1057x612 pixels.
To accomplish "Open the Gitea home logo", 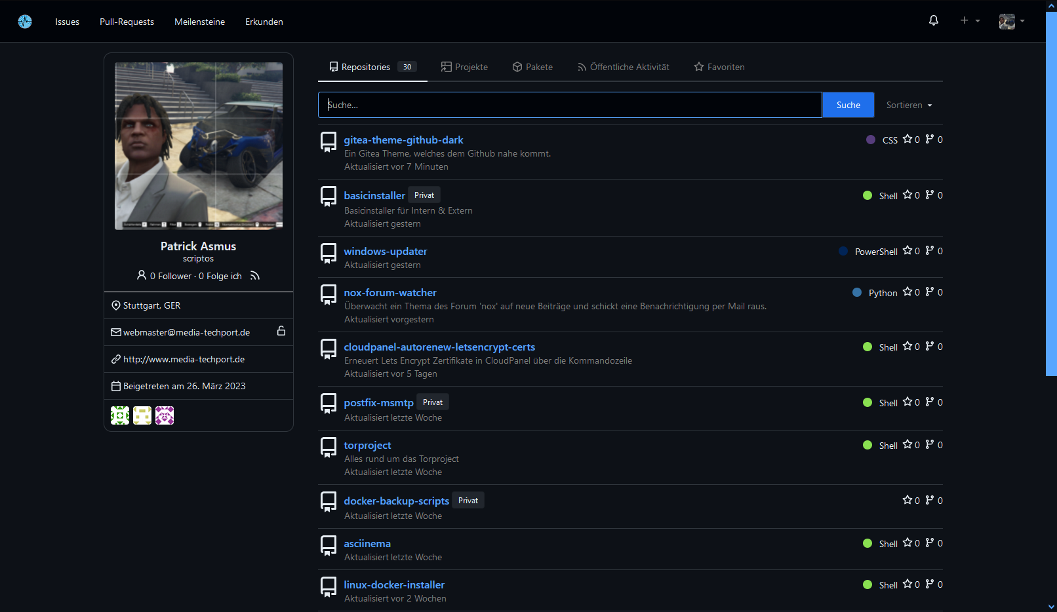I will click(x=25, y=22).
